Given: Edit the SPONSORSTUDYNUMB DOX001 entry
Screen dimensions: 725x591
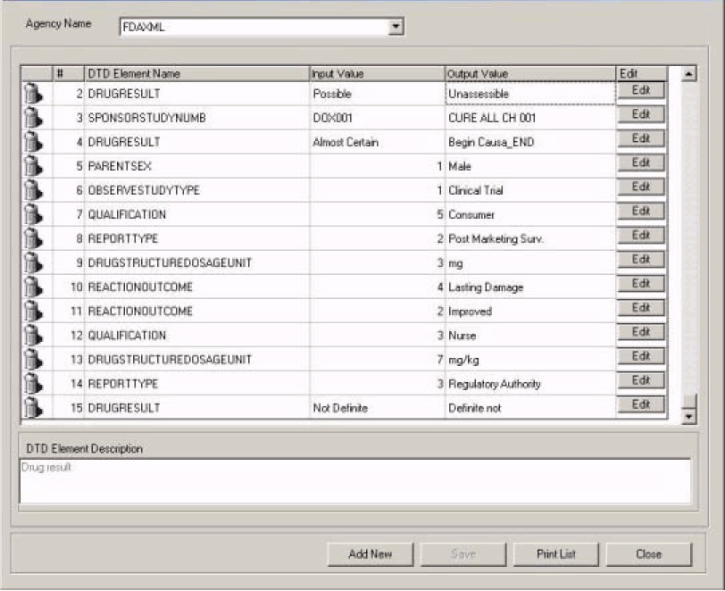Looking at the screenshot, I should click(639, 114).
